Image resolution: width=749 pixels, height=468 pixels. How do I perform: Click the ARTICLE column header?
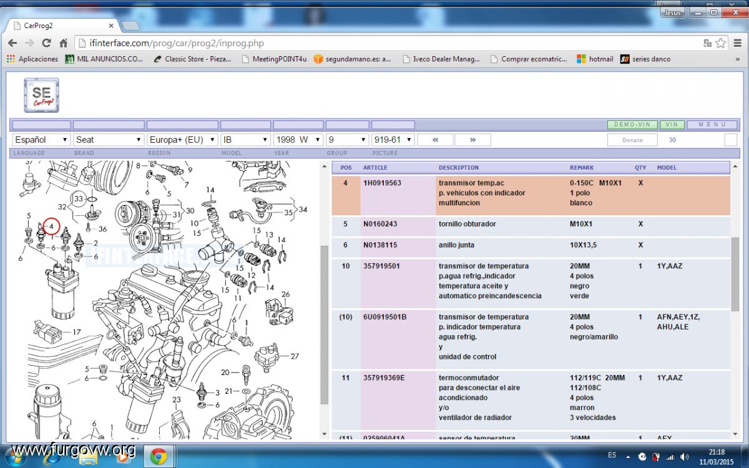375,168
